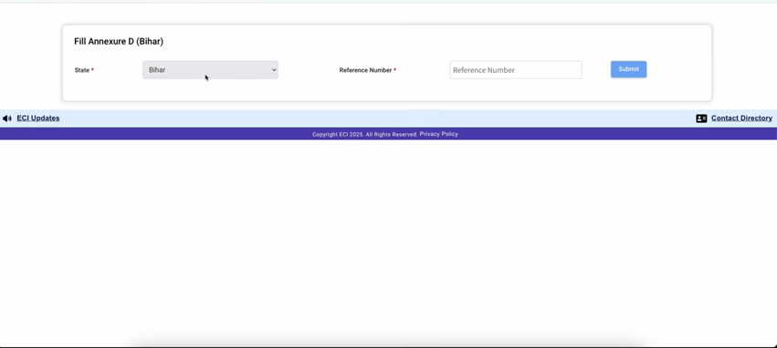Click the Copyright ECI 2025 footer text
777x348 pixels.
(364, 134)
